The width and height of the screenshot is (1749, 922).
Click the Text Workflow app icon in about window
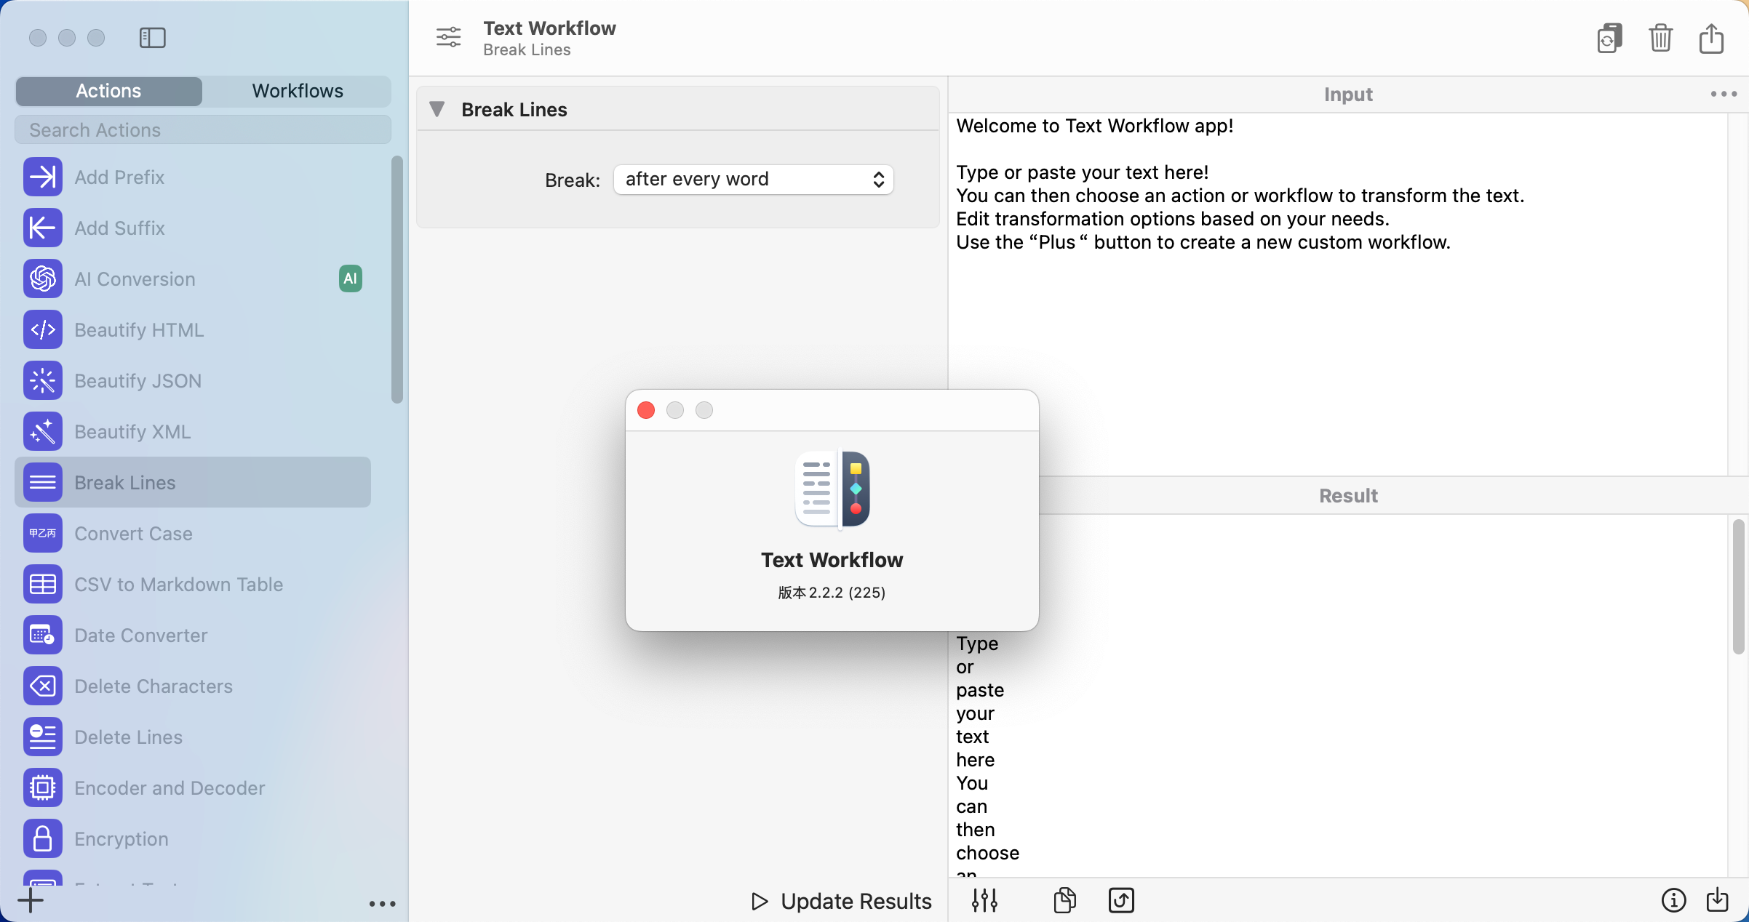[x=832, y=489]
